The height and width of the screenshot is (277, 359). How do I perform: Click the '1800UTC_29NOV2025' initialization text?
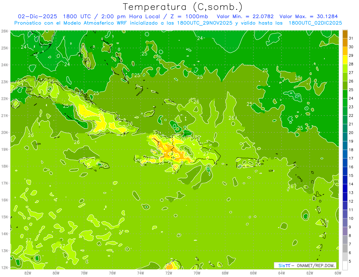205,23
